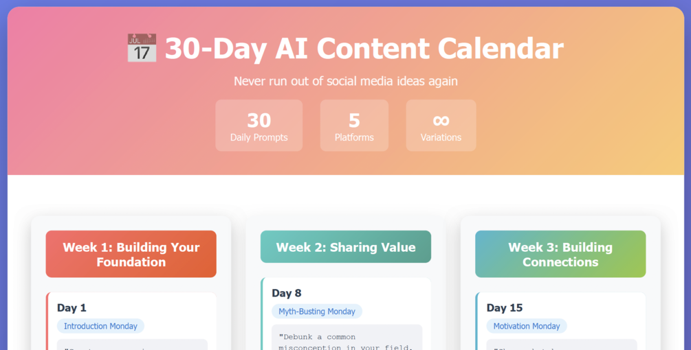Click the calendar emoji icon in the title

coord(142,47)
